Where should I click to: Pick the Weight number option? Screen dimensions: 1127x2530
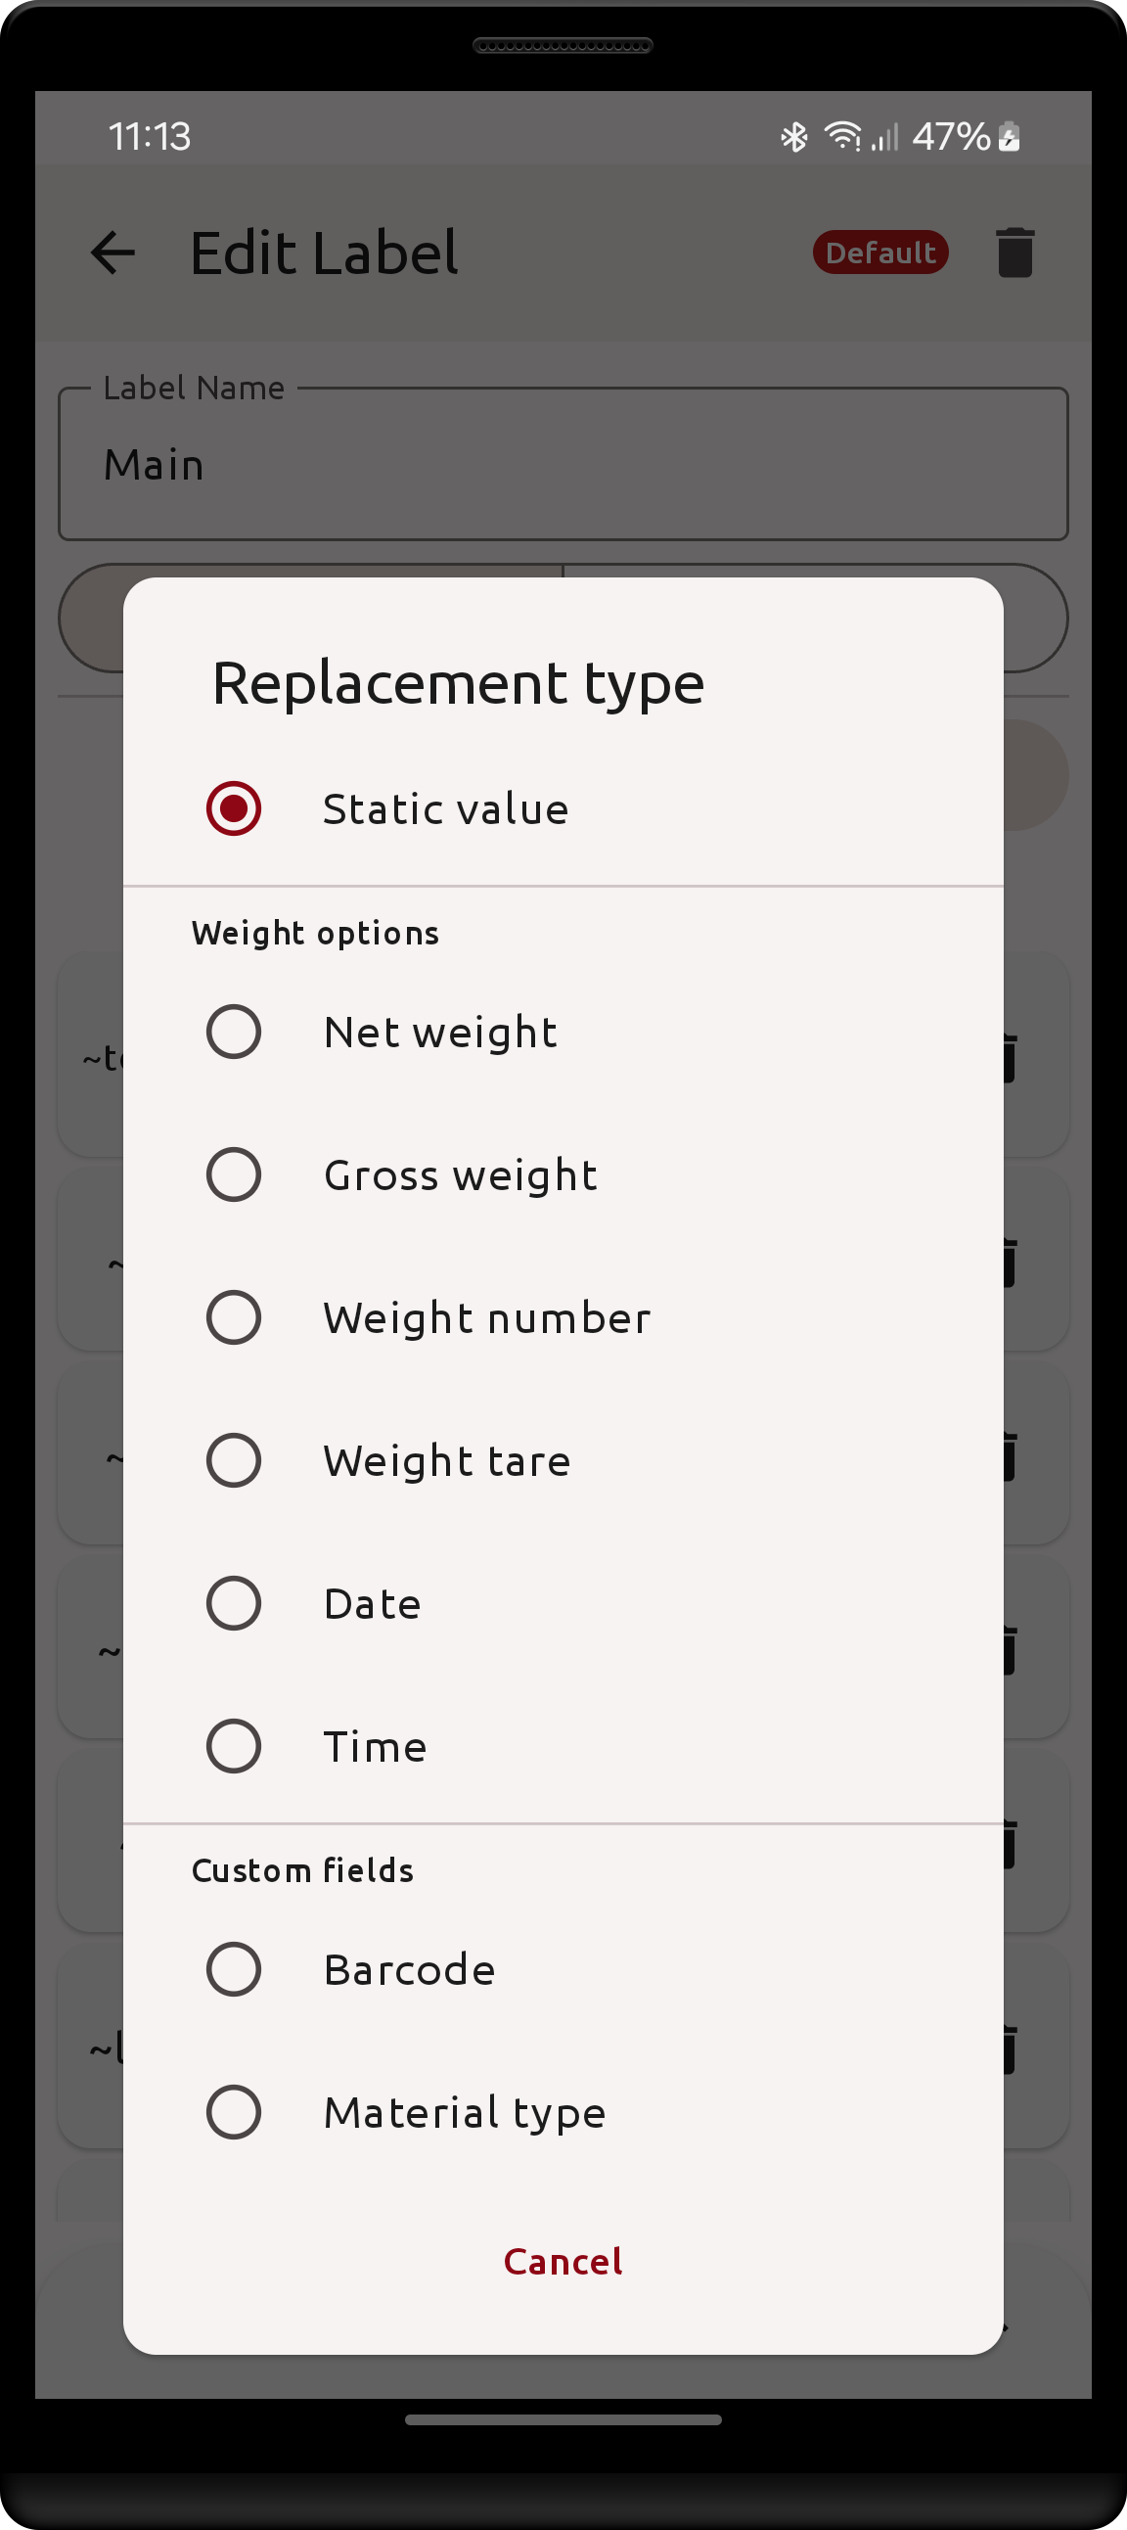point(234,1317)
